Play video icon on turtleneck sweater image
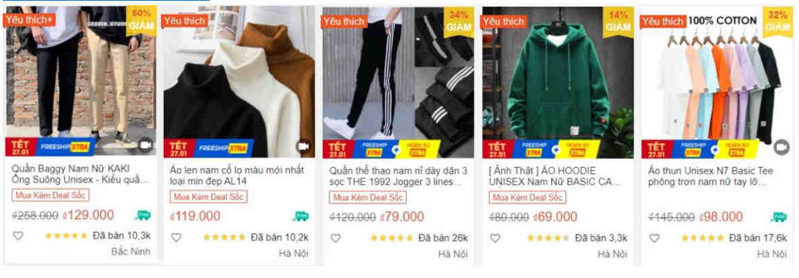 [304, 147]
